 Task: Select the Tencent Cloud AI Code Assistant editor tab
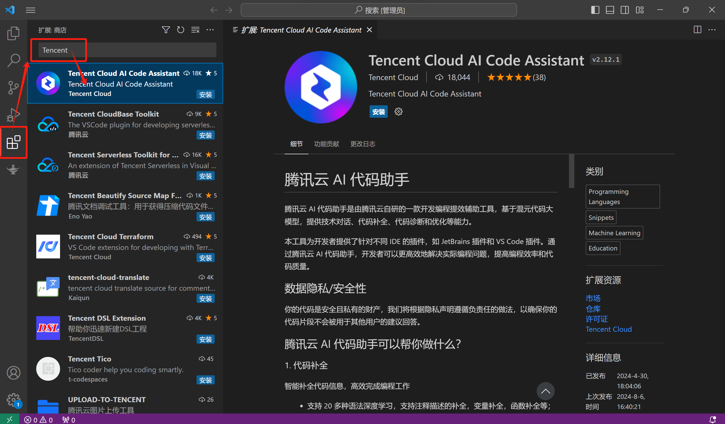click(300, 30)
